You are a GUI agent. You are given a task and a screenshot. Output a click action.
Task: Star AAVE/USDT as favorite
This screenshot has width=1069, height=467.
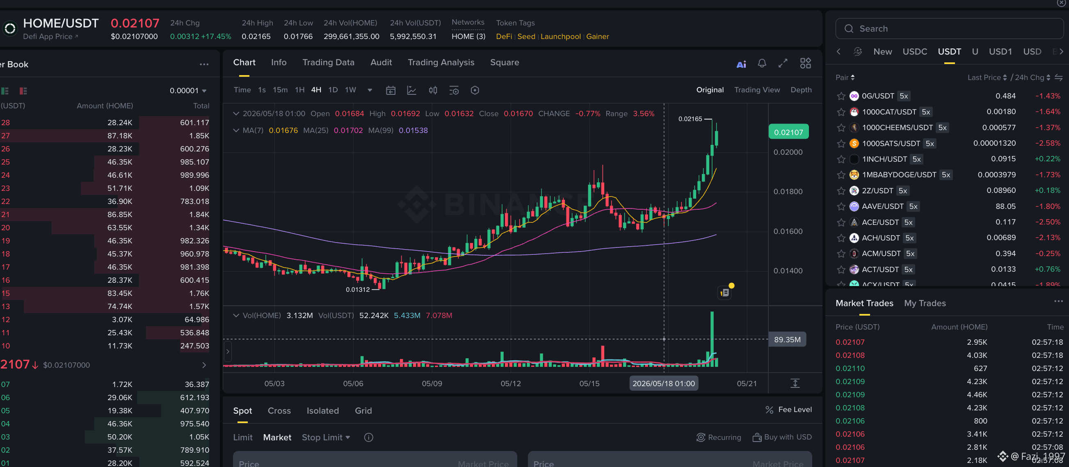tap(841, 206)
